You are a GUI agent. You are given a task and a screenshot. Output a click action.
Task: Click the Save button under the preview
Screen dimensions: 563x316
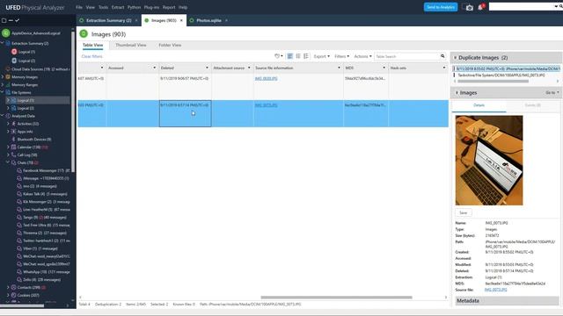coord(464,212)
